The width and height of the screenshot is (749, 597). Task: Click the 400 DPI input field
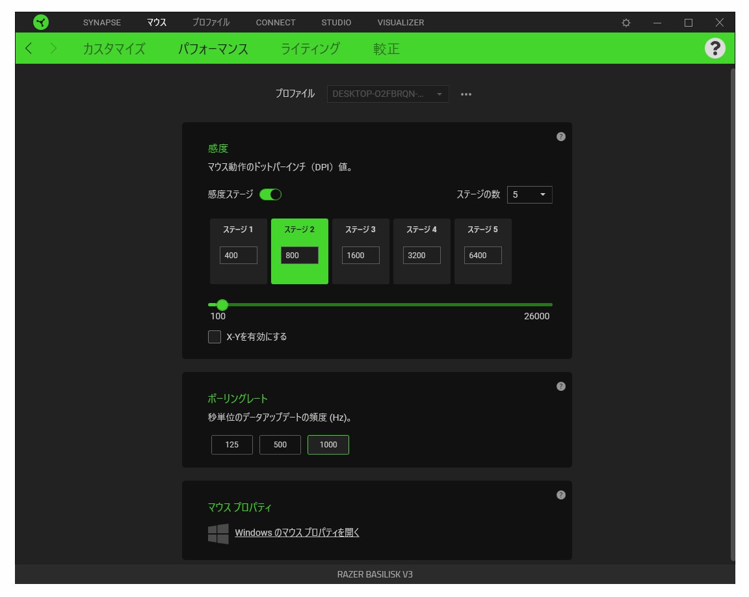(x=239, y=255)
